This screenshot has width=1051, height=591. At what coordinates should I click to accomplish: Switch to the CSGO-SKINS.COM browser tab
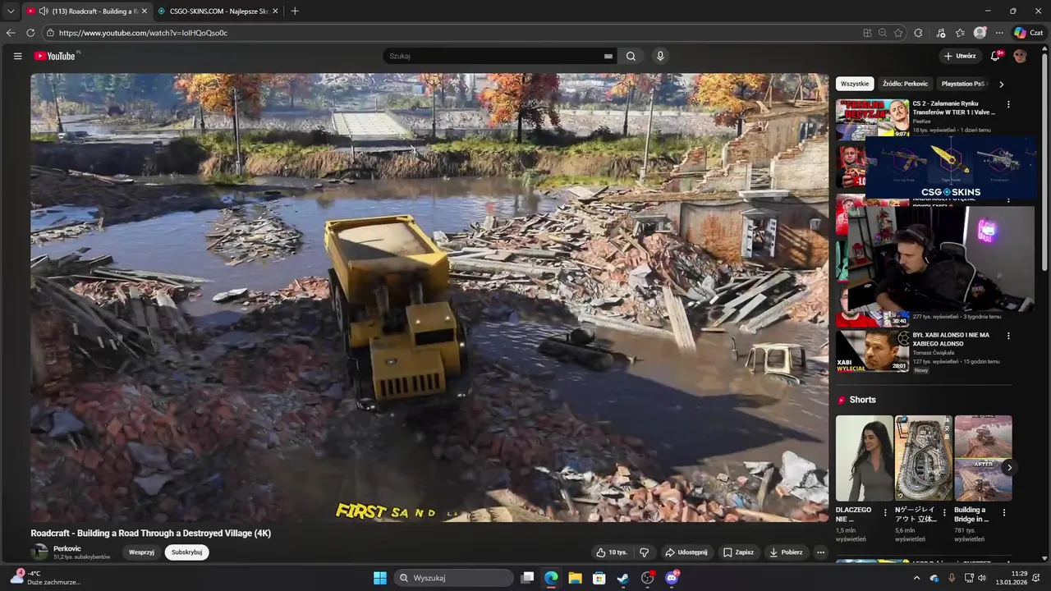pyautogui.click(x=218, y=11)
